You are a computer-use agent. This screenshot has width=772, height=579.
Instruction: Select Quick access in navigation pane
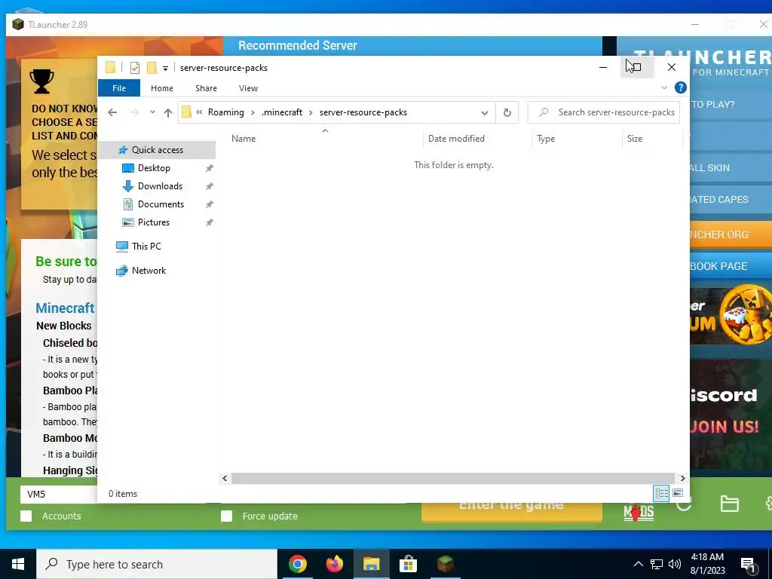[157, 150]
